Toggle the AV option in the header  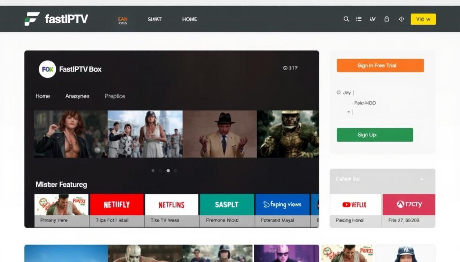click(372, 19)
